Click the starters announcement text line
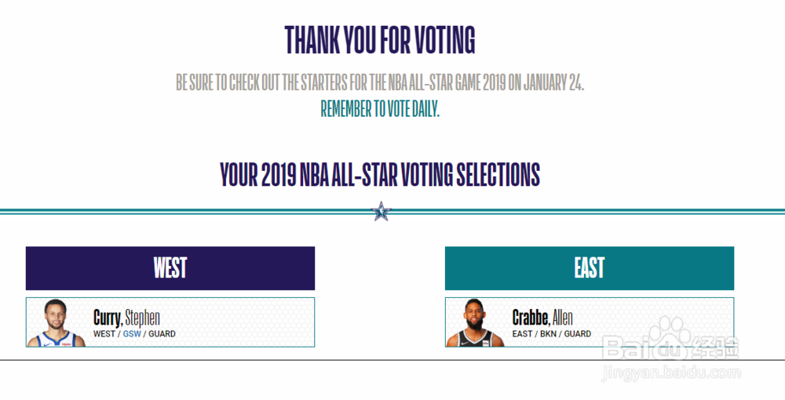 pyautogui.click(x=380, y=83)
